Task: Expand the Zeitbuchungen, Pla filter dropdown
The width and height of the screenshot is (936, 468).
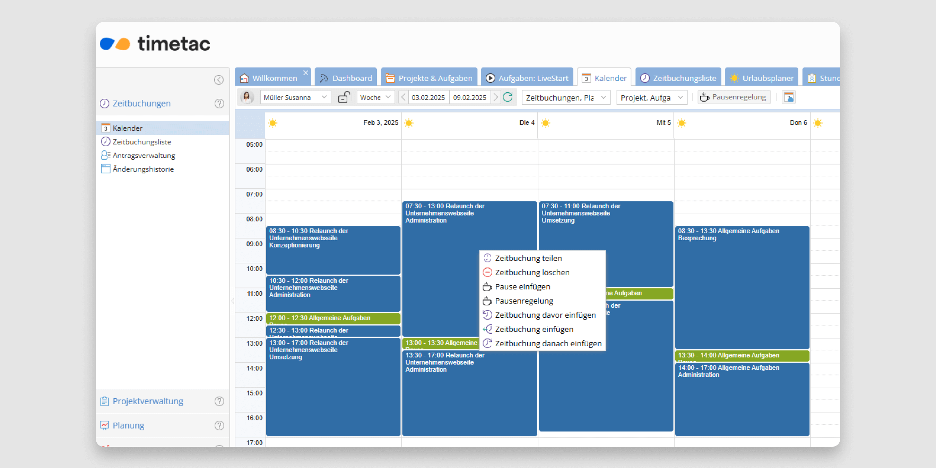Action: point(565,97)
